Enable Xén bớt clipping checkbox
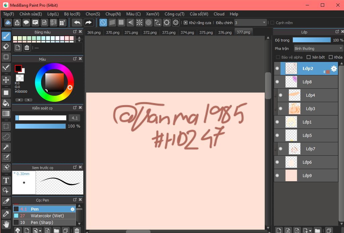 point(308,57)
